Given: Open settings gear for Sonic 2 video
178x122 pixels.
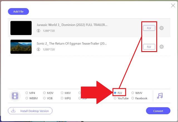Looking at the screenshot, I should click(x=162, y=47).
